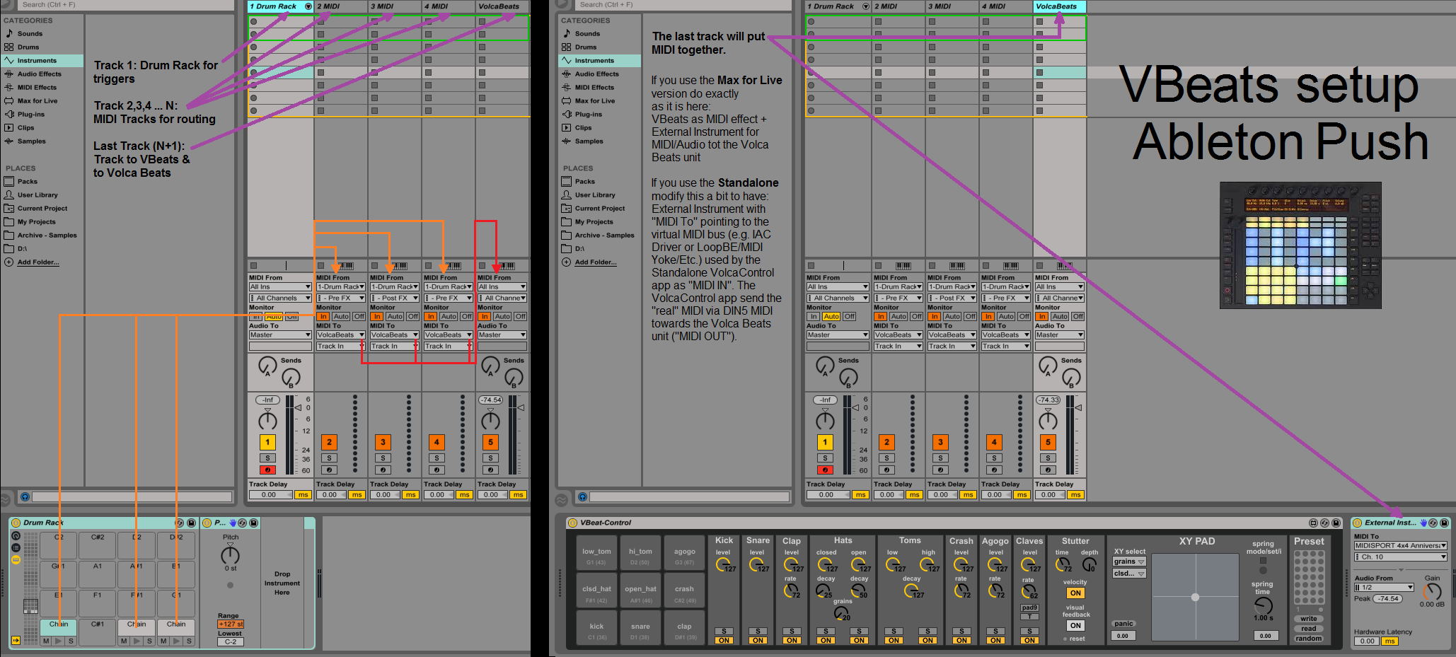Toggle Kick ON button in VBeat-Control

pos(724,640)
